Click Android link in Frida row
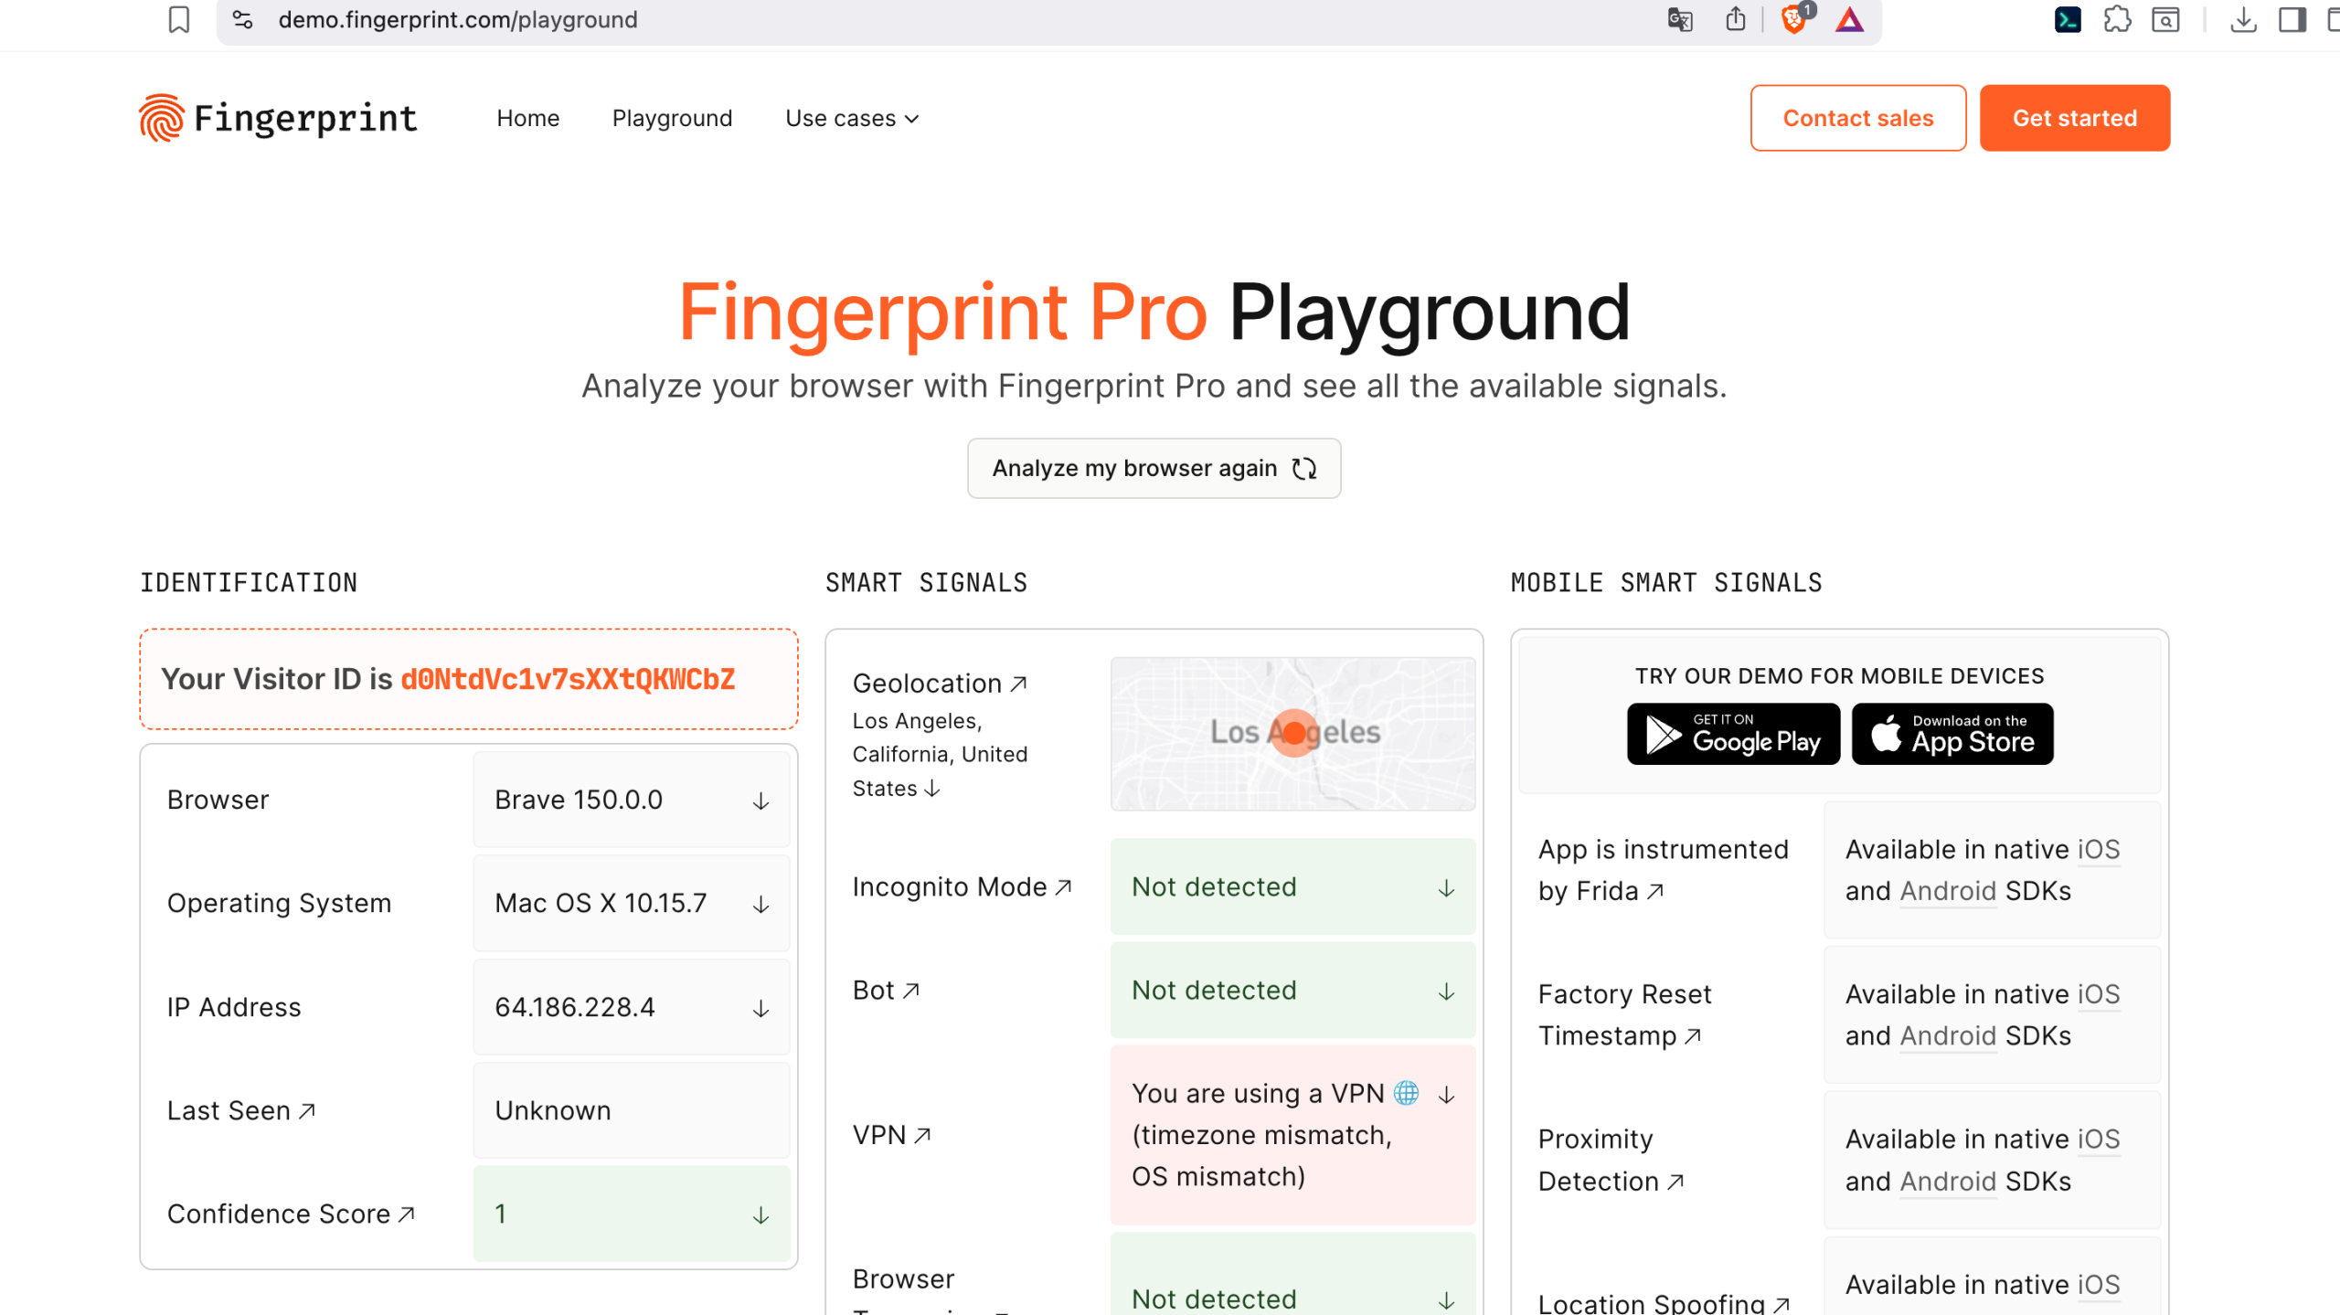Screen dimensions: 2340x1315 tap(1948, 891)
